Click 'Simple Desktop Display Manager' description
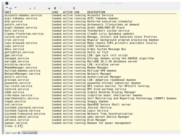The width and height of the screenshot is (182, 136). pos(112,92)
